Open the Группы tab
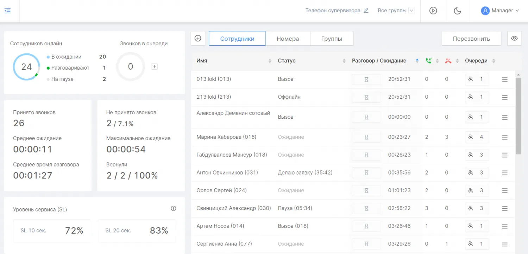The height and width of the screenshot is (254, 528). [x=331, y=38]
